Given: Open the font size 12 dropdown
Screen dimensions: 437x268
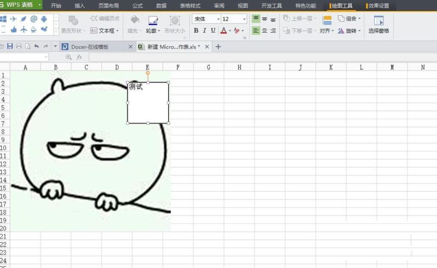Looking at the screenshot, I should (244, 19).
